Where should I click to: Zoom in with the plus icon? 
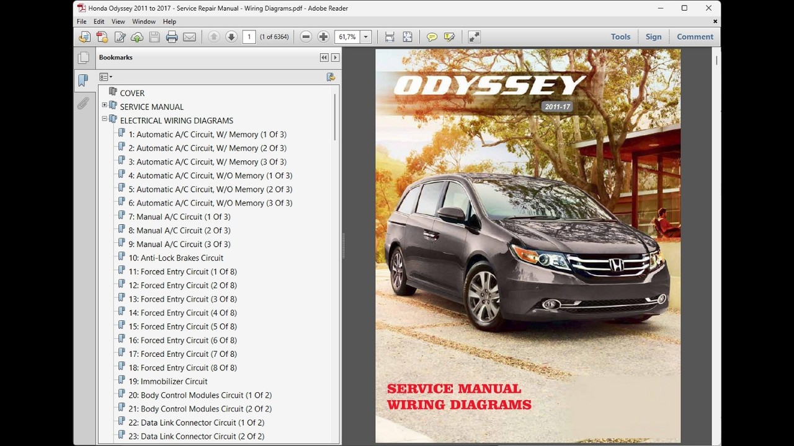(323, 37)
